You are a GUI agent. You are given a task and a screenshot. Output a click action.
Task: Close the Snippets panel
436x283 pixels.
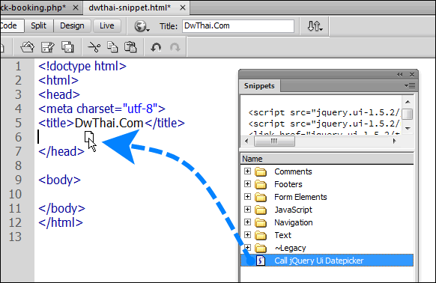(412, 75)
